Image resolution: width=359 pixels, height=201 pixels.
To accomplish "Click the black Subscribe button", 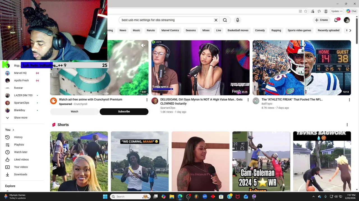I will tap(124, 111).
